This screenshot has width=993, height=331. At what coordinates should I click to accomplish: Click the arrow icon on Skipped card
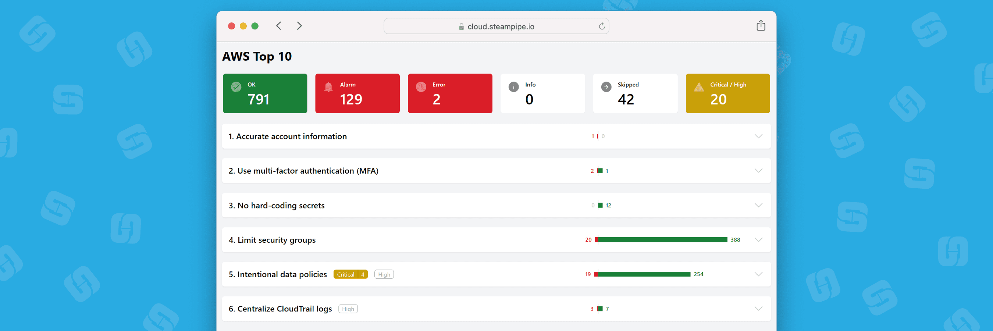pyautogui.click(x=606, y=87)
